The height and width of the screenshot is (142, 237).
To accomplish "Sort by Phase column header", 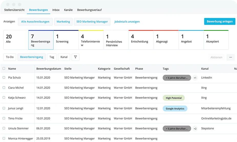I will pos(139,69).
